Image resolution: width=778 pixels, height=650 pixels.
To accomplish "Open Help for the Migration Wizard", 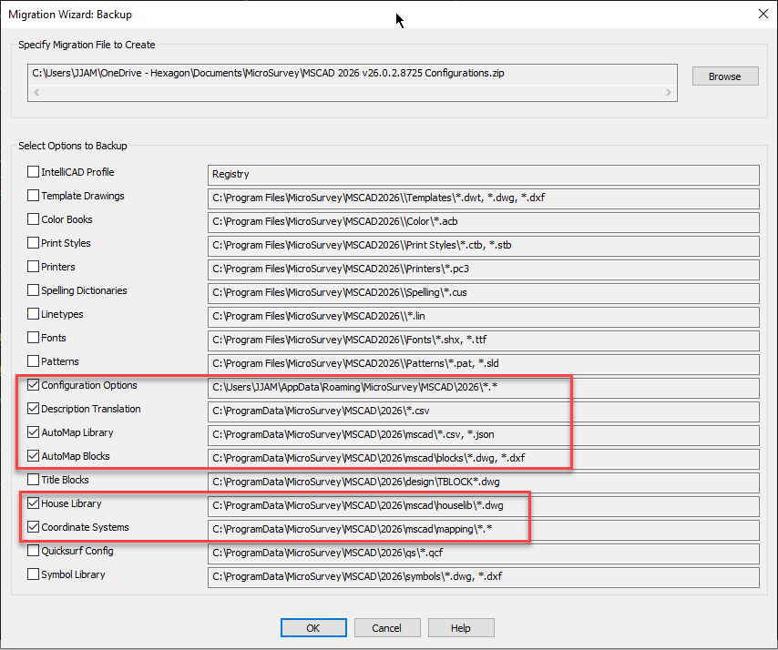I will coord(461,627).
